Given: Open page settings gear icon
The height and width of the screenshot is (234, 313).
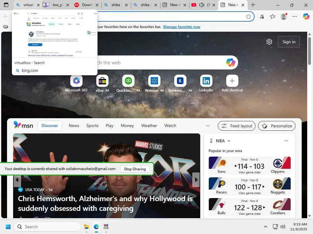Looking at the screenshot, I should 269,42.
